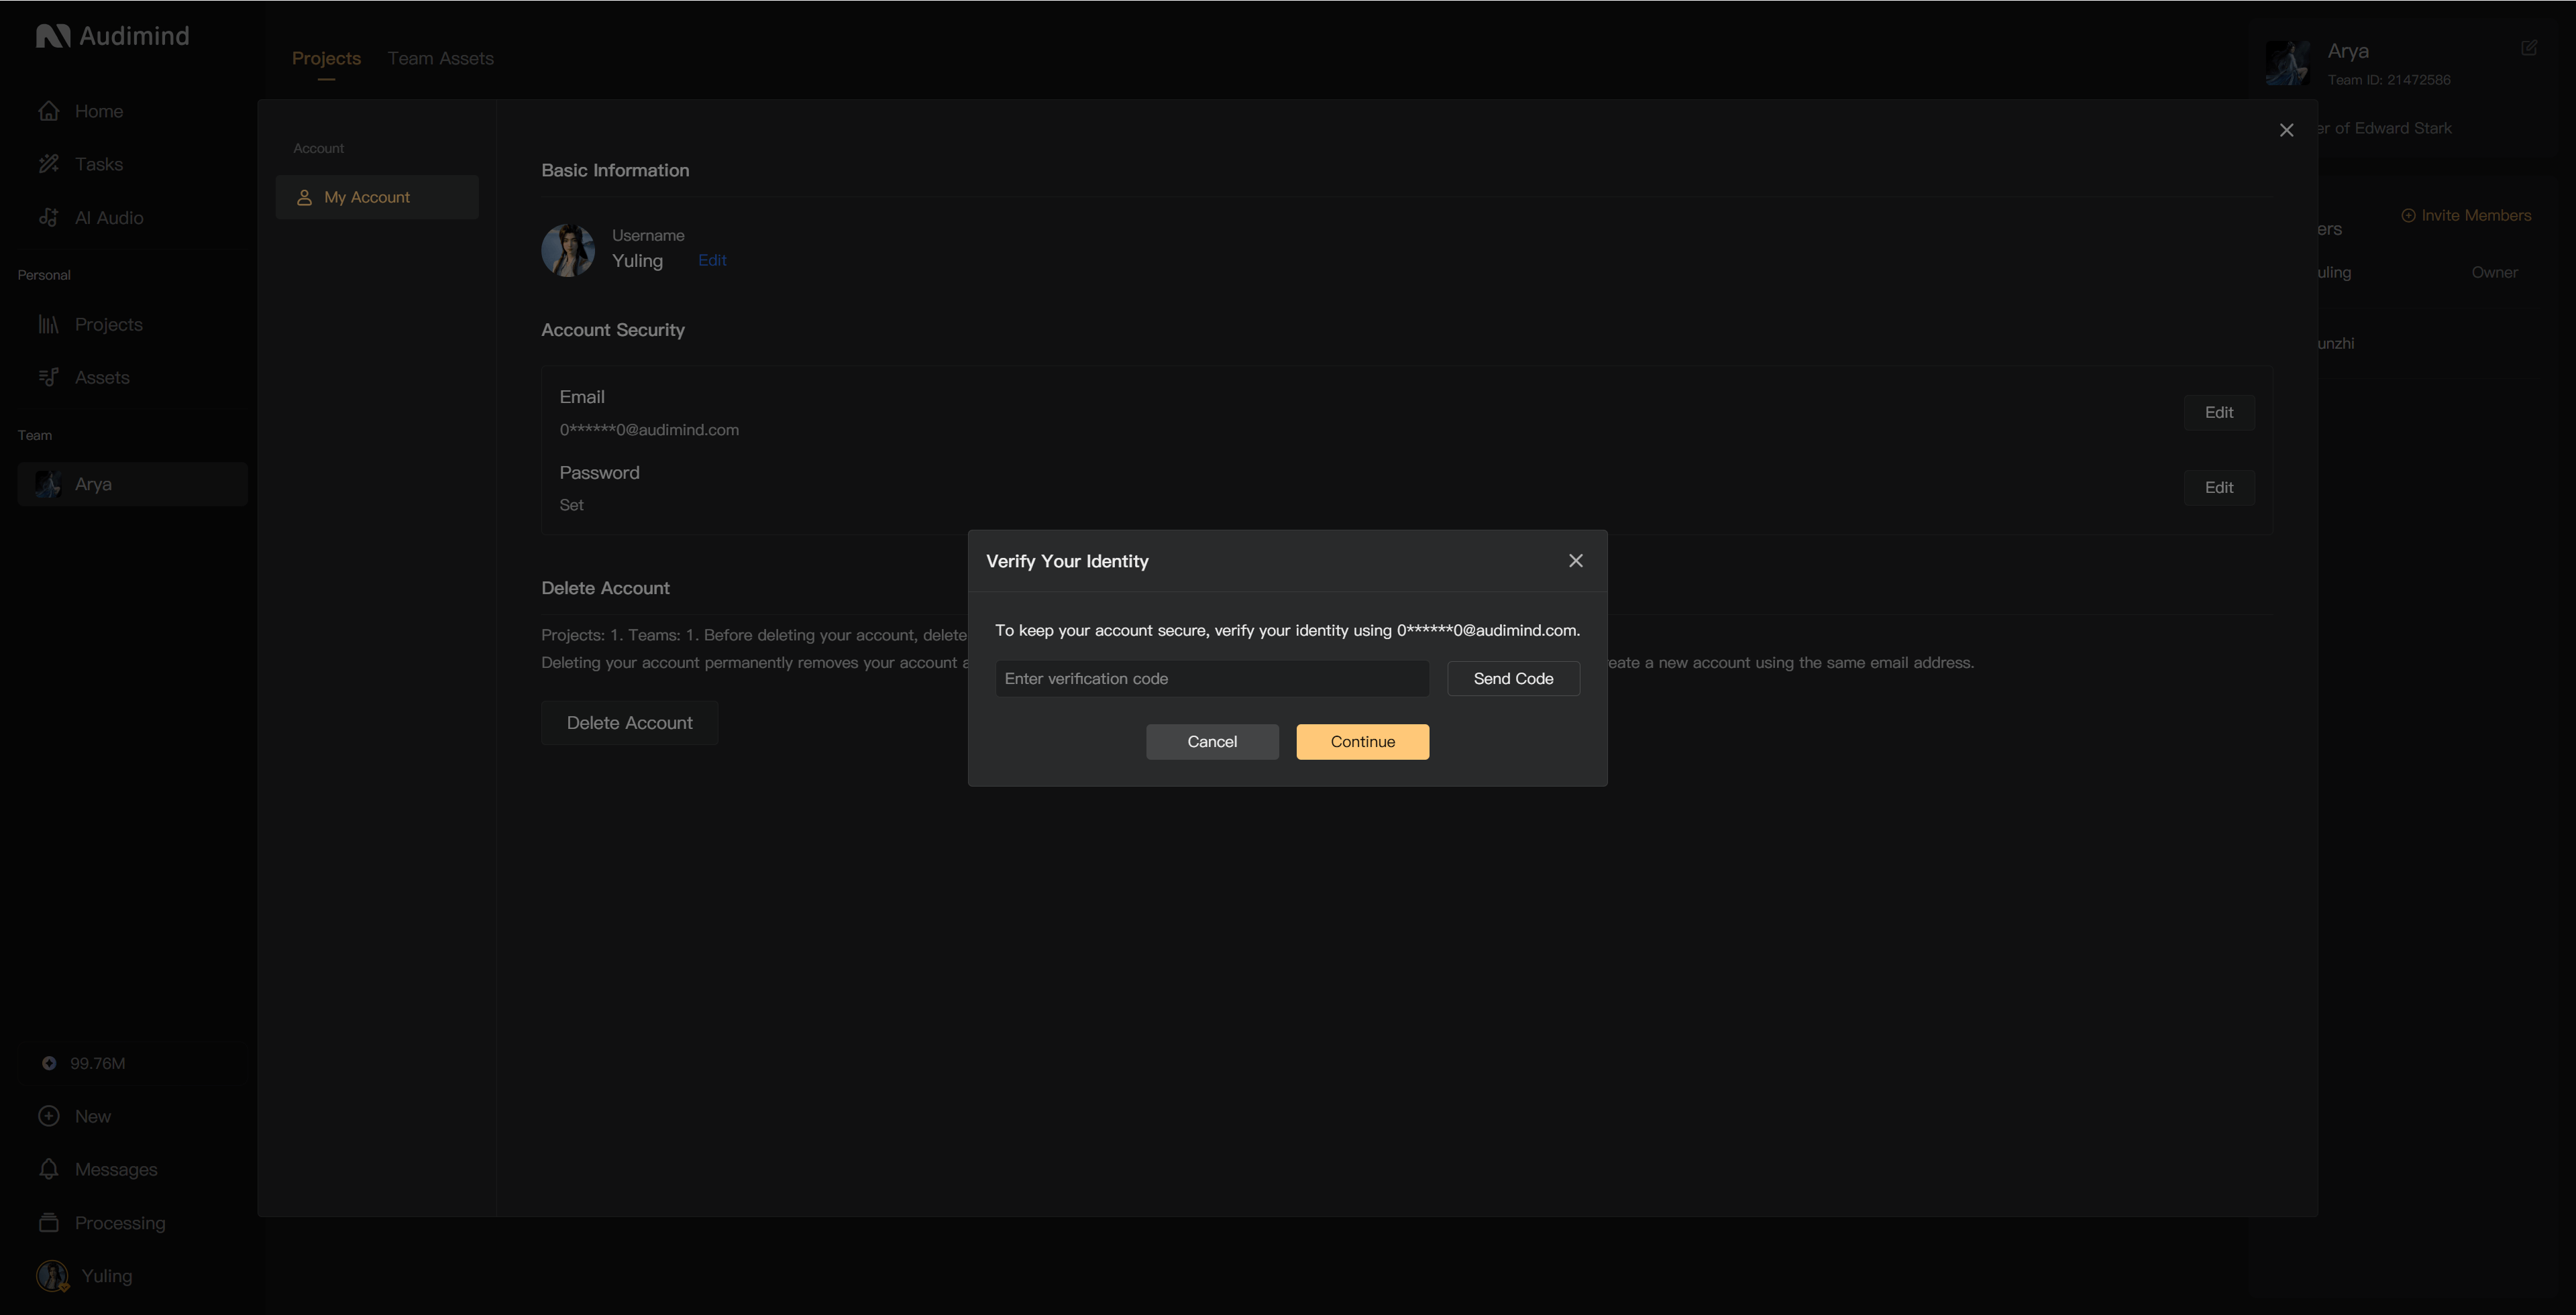
Task: Click the Arya team avatar at top right
Action: coord(2287,63)
